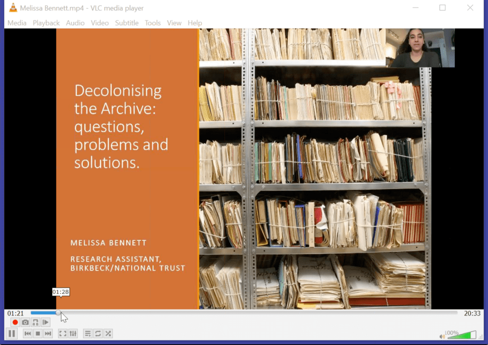488x345 pixels.
Task: Click the volume level slider
Action: [461, 335]
